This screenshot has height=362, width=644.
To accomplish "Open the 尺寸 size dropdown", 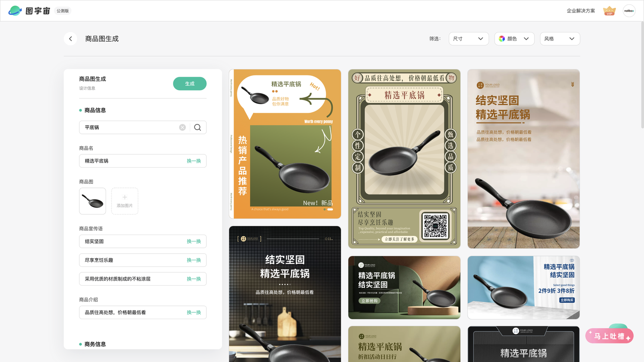I will coord(469,39).
